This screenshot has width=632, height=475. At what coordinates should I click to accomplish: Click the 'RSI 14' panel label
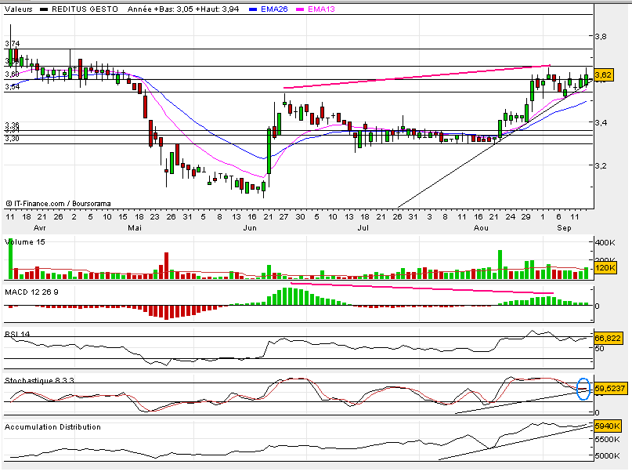(17, 334)
